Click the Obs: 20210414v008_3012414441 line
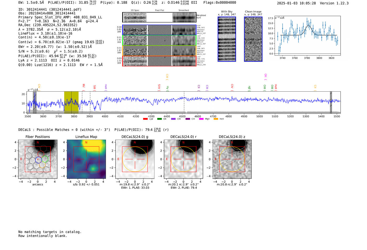The height and width of the screenshot is (250, 367). click(x=47, y=13)
